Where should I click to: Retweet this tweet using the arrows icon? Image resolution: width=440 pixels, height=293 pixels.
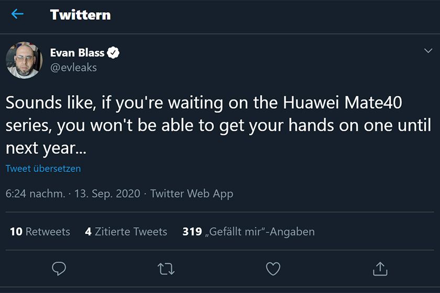(x=166, y=269)
